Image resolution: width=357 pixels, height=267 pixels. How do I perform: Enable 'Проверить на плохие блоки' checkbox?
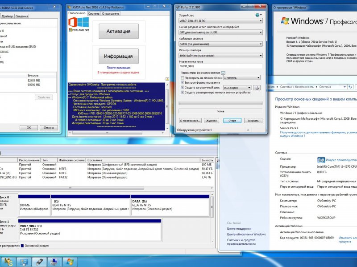click(182, 78)
